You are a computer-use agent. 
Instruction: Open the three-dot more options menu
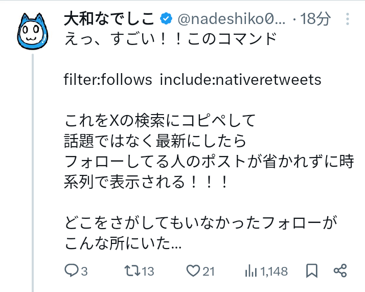tap(348, 20)
